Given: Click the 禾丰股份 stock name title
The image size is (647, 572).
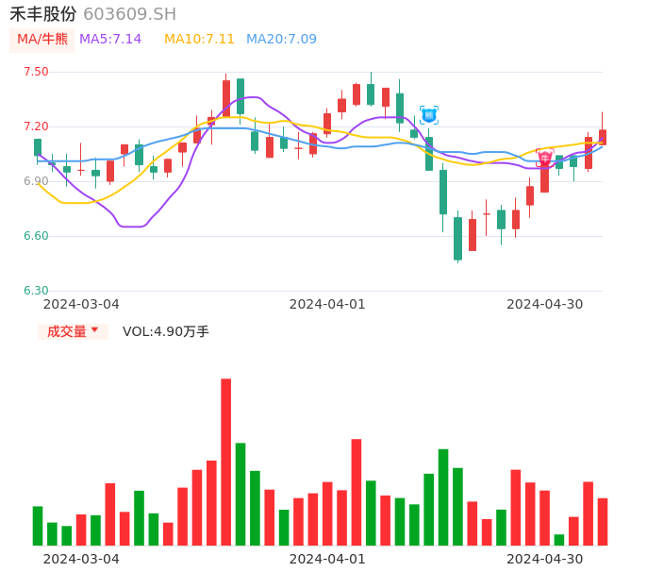Looking at the screenshot, I should [x=43, y=13].
